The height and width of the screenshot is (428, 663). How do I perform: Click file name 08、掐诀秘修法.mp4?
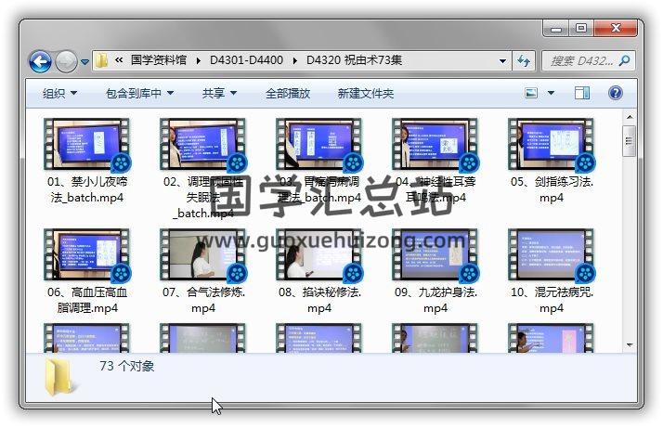[319, 300]
